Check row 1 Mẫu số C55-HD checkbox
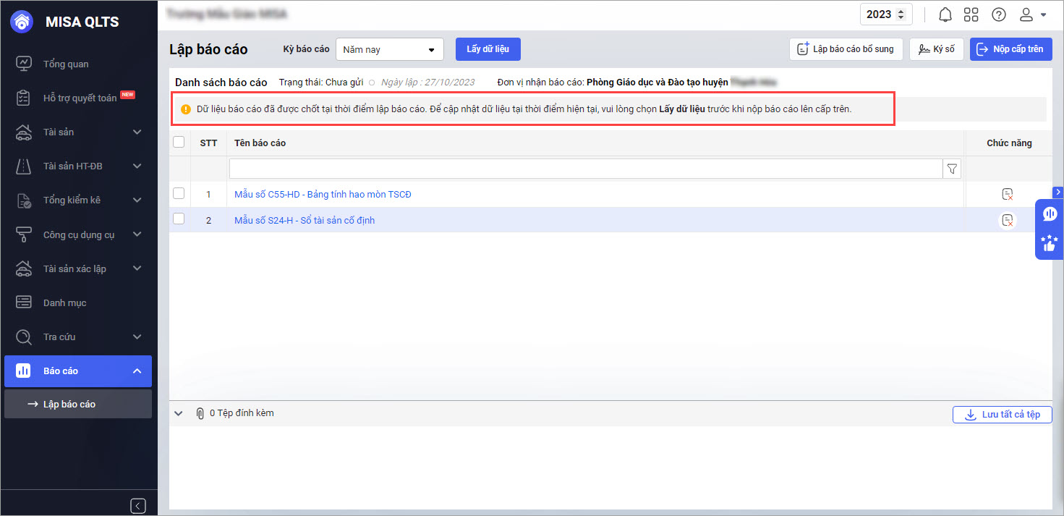The image size is (1064, 516). 179,193
